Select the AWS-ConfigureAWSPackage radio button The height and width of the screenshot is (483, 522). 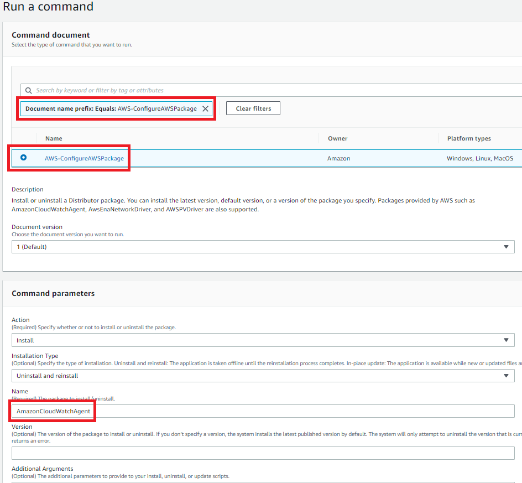click(23, 158)
